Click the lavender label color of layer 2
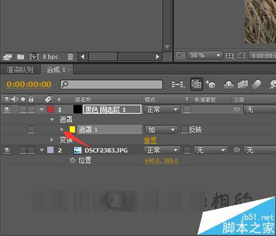Image resolution: width=276 pixels, height=236 pixels. click(x=50, y=150)
